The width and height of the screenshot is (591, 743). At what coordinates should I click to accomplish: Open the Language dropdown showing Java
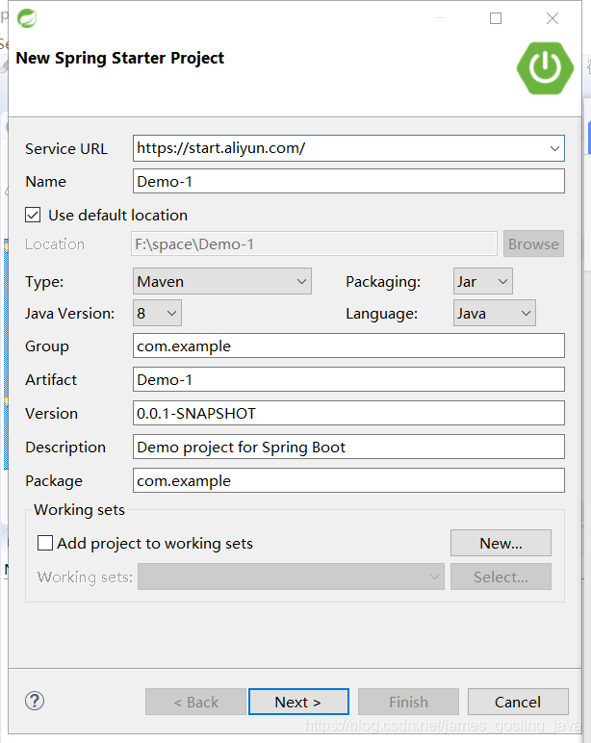(x=495, y=313)
